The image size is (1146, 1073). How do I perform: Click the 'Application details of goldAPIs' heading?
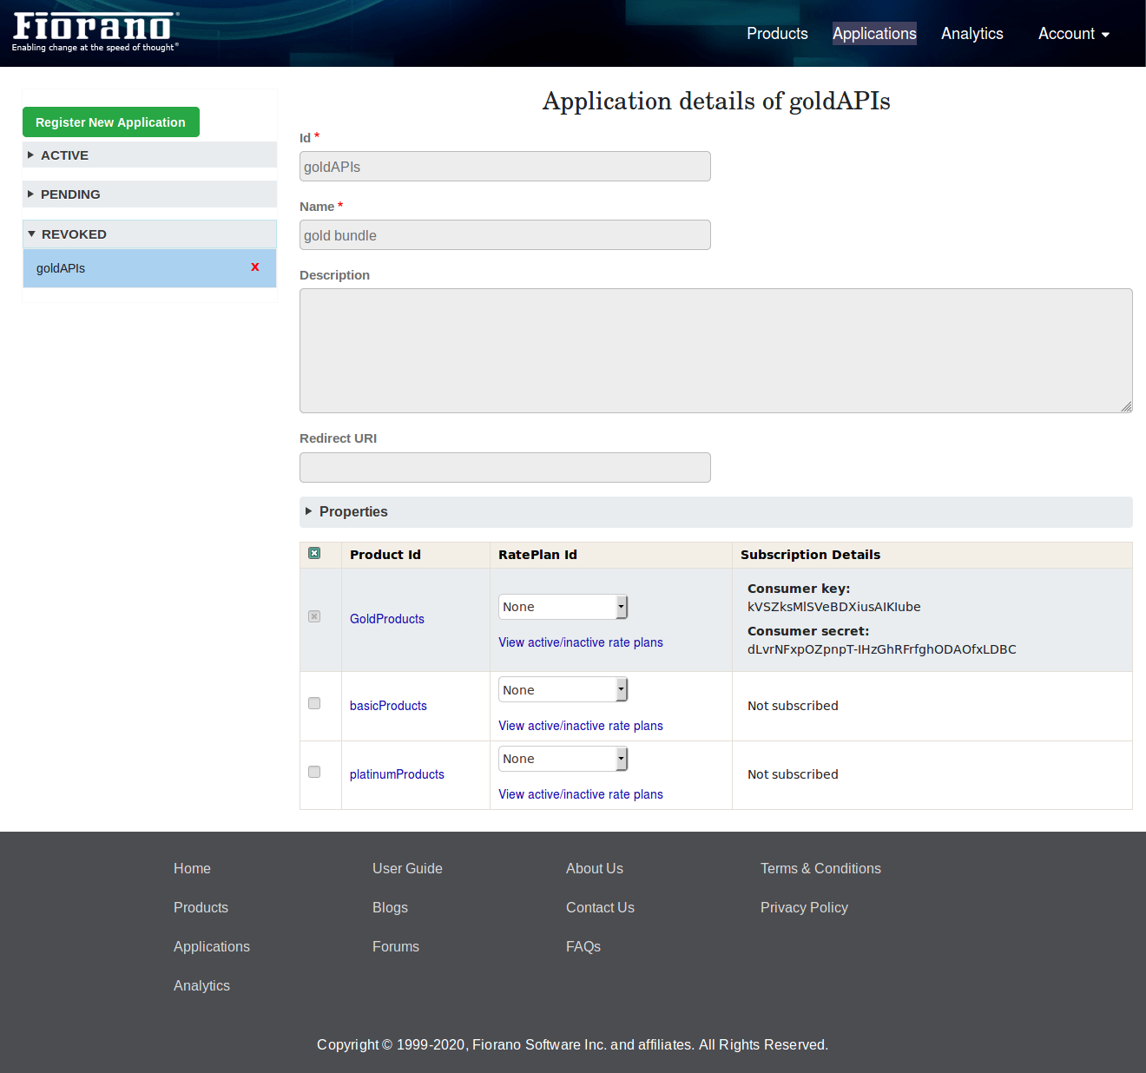(716, 101)
